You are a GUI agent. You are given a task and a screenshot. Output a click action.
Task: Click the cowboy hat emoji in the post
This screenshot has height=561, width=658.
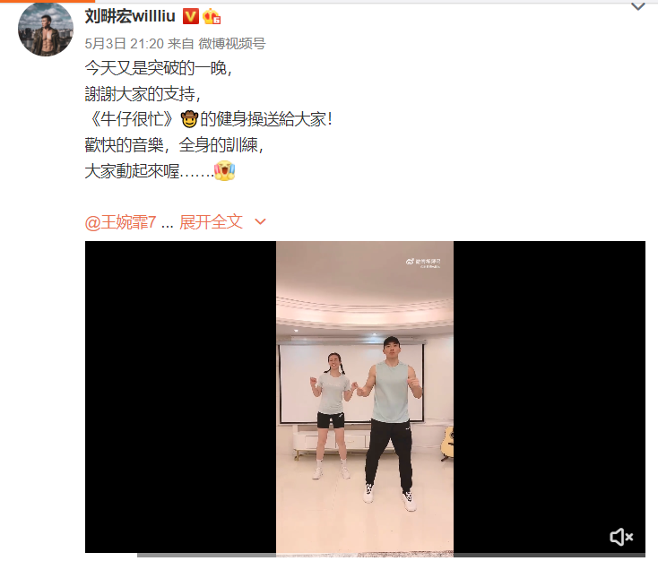189,119
